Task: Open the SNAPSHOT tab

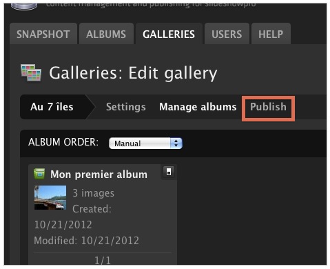Action: point(43,34)
